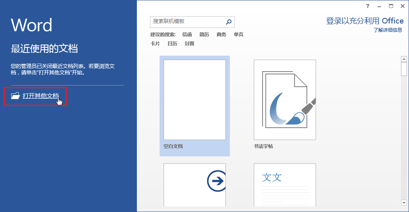Select the 书法字帖 calligraphy template thumbnail
The image size is (409, 212).
coord(285,100)
